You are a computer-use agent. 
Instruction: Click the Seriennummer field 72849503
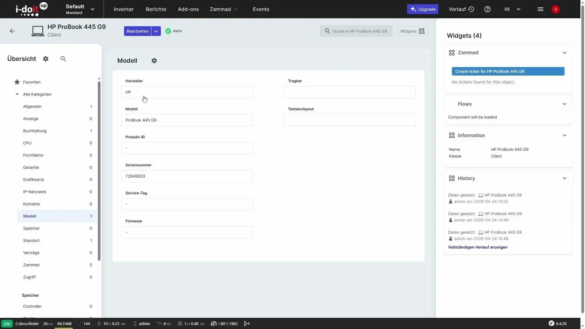[187, 176]
